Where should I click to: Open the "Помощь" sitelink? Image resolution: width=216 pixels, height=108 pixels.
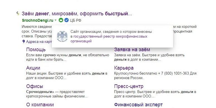click(36, 50)
